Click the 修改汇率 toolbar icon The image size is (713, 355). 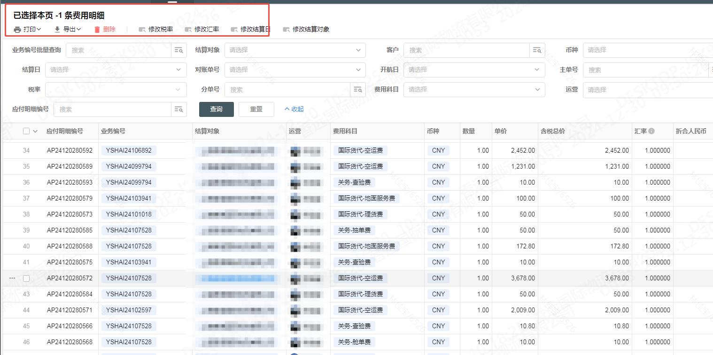click(x=188, y=30)
